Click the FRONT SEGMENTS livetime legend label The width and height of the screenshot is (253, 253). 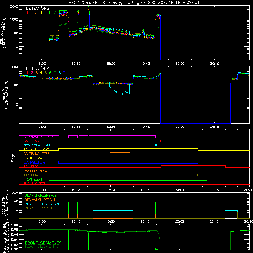pos(43,243)
